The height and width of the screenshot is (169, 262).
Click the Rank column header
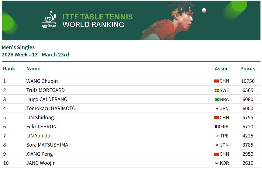pyautogui.click(x=9, y=69)
